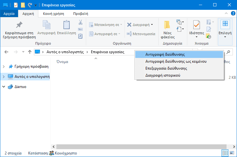Screen dimensions: 237x157
Task: Choose Αντιγραφή διεύθυνσης from context menu
Action: [x=179, y=54]
